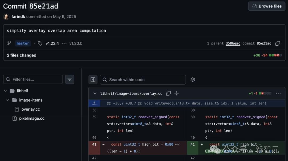288x161 pixels.
Task: Open the overlay.cc more options menu
Action: pyautogui.click(x=278, y=93)
